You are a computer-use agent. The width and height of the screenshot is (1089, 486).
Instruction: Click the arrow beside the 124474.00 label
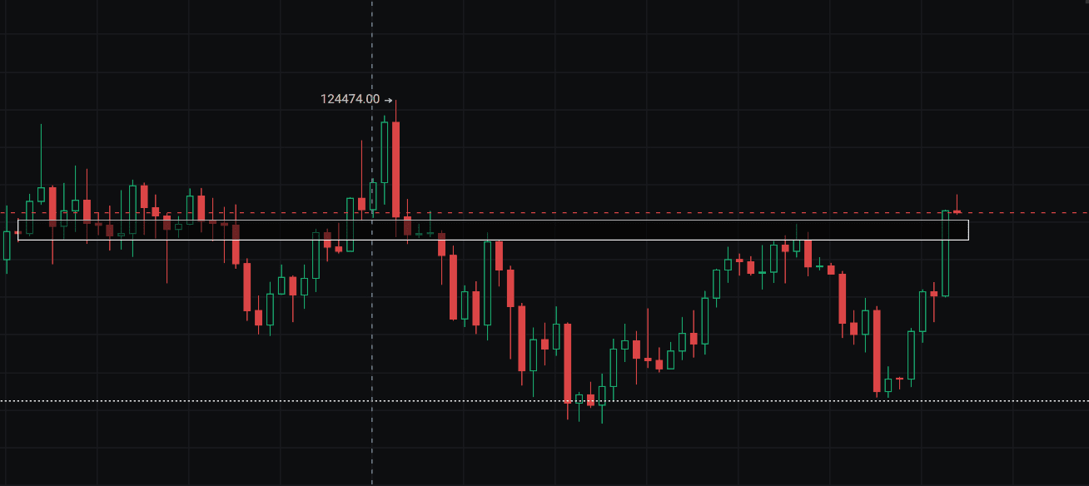pos(388,100)
